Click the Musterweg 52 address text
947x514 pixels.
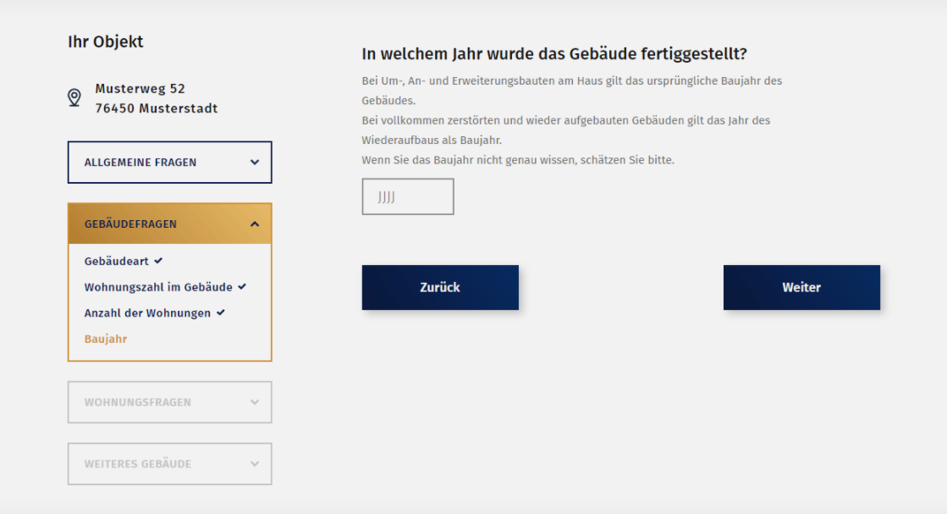tap(140, 89)
